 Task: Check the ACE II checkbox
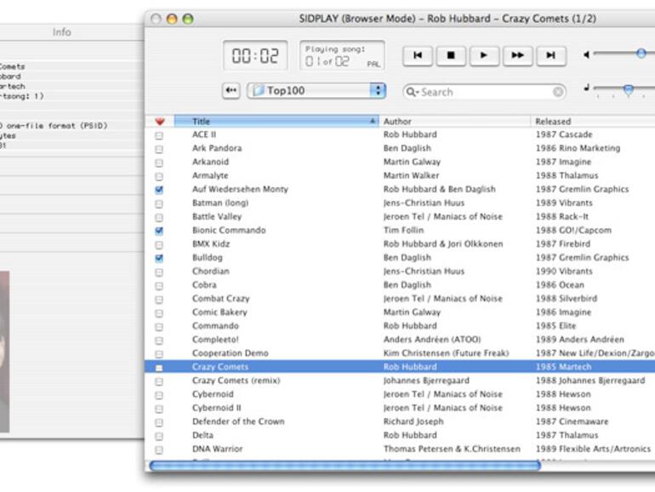pos(159,135)
